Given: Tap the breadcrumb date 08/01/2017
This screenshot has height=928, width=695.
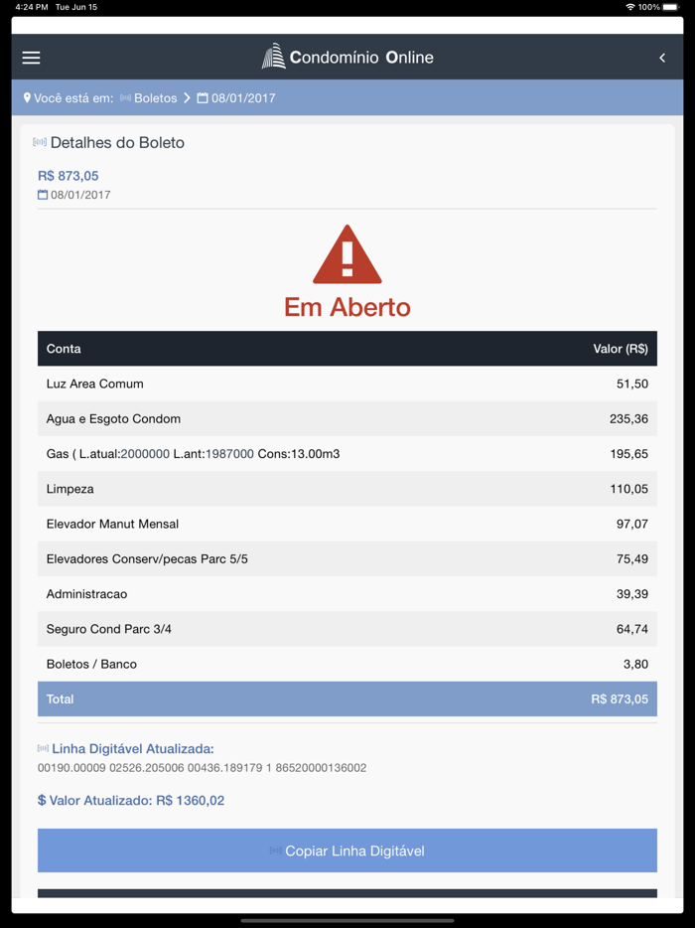Looking at the screenshot, I should pyautogui.click(x=243, y=98).
